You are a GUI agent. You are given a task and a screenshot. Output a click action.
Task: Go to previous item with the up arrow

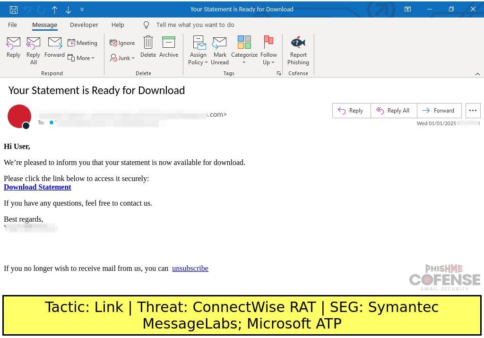click(54, 9)
